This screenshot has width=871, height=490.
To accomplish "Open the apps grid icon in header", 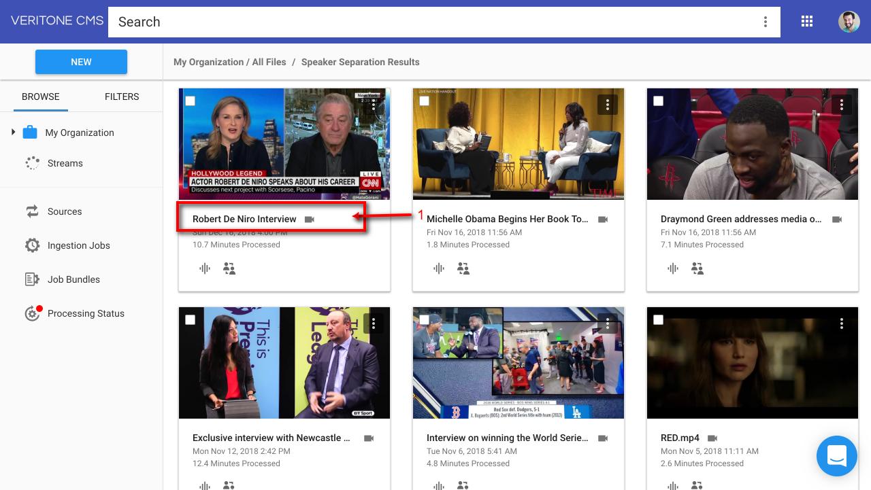I will (x=807, y=22).
